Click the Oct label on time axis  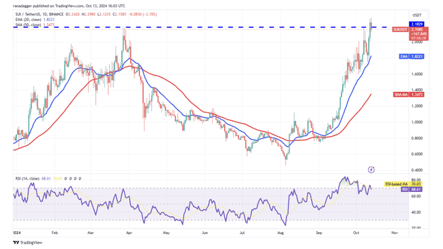tap(356, 233)
